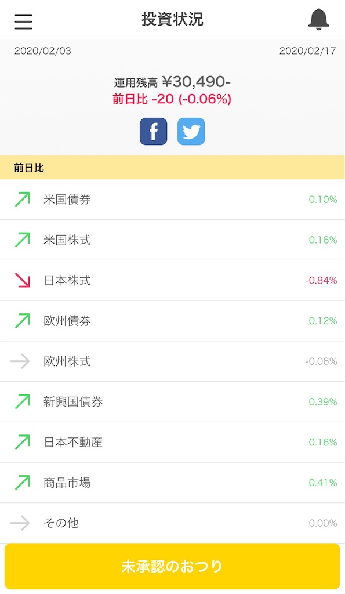Click the end date 2020/02/17
345x594 pixels.
(x=307, y=51)
